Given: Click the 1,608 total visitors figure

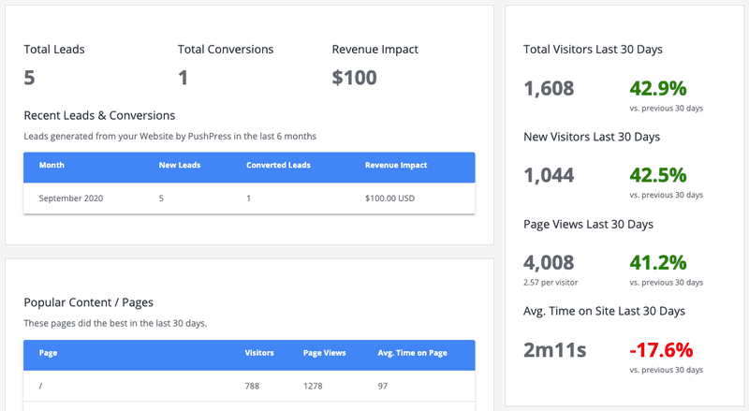Looking at the screenshot, I should (549, 89).
